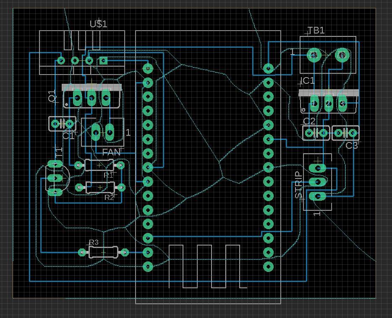Select the TB1 terminal block label
The height and width of the screenshot is (318, 392).
point(316,31)
